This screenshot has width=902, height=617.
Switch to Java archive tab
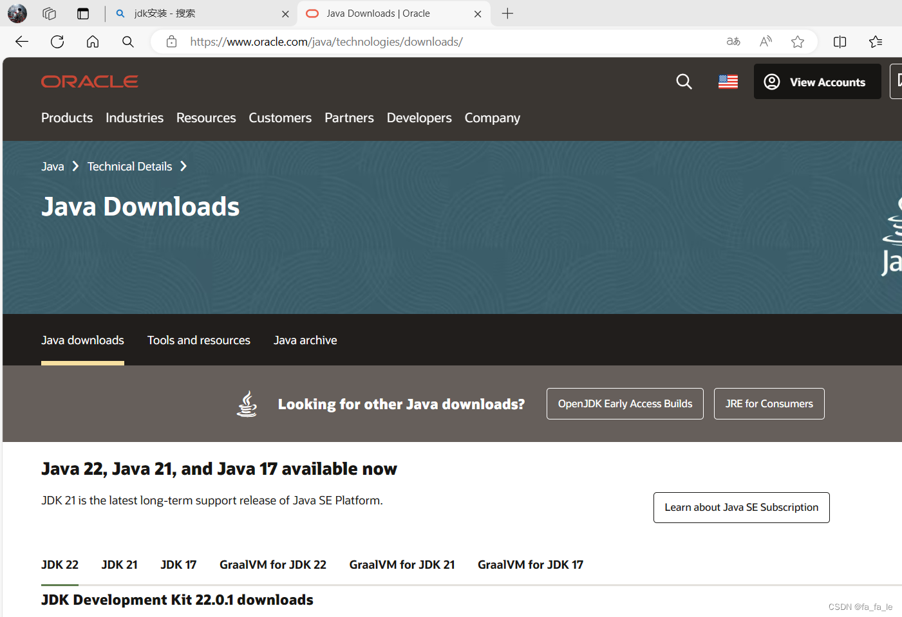[x=305, y=340]
